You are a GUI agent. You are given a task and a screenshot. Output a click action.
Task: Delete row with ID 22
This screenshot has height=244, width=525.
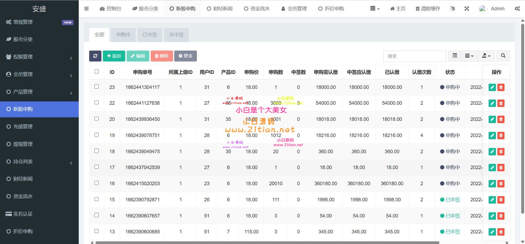[501, 103]
